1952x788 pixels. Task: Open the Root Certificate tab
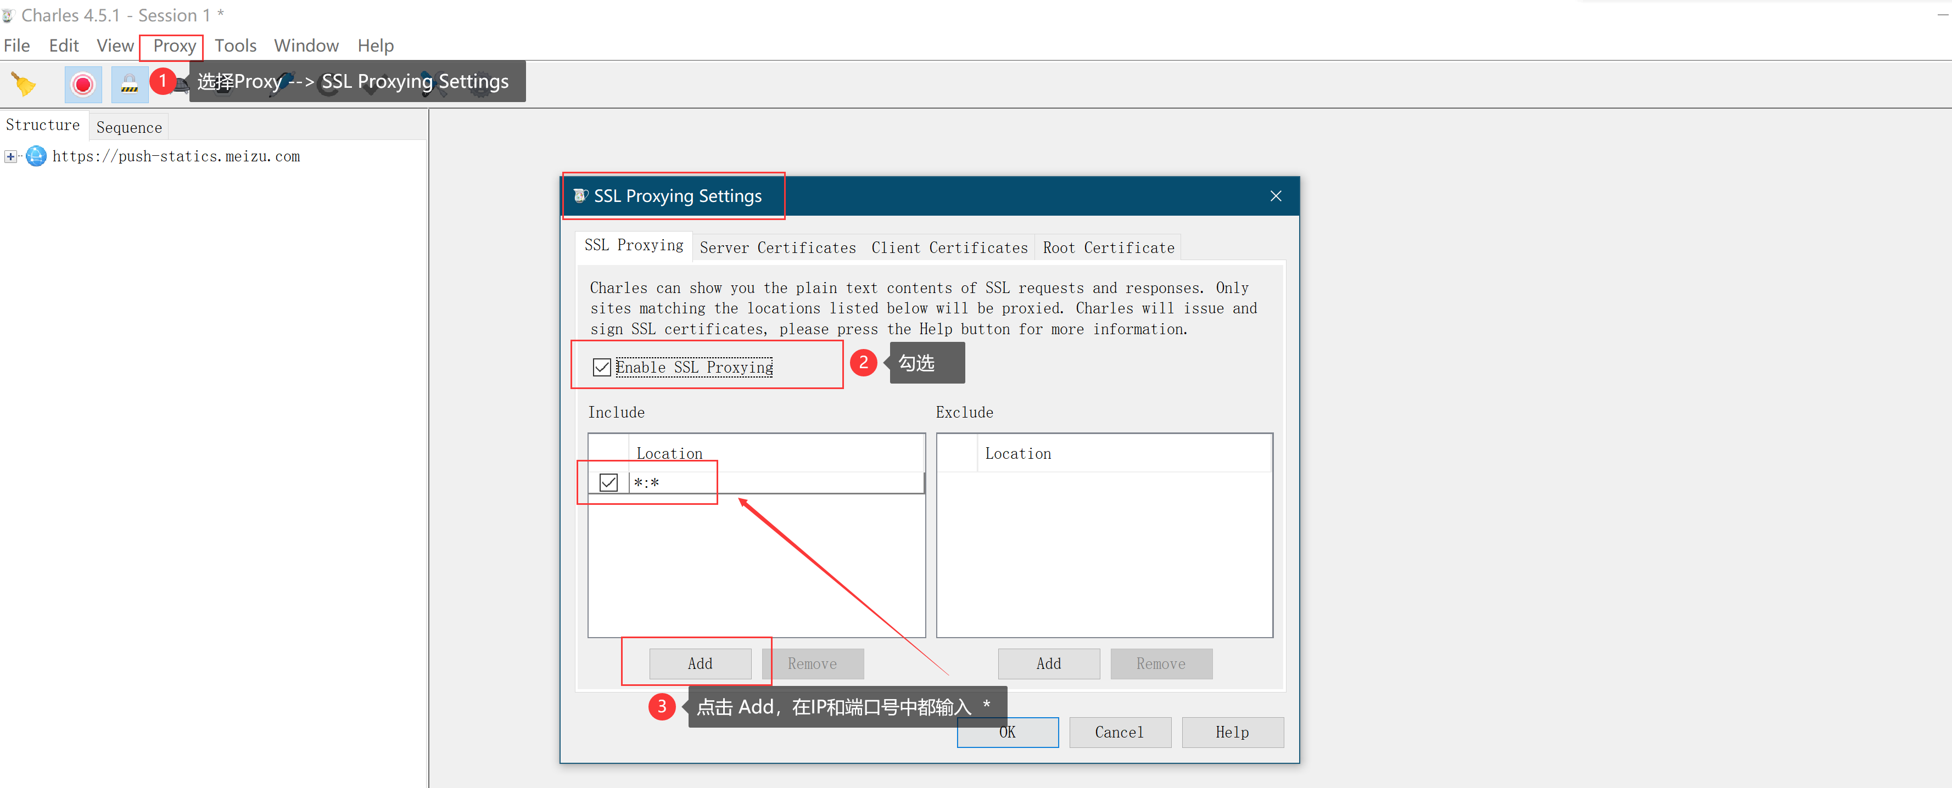click(1108, 248)
